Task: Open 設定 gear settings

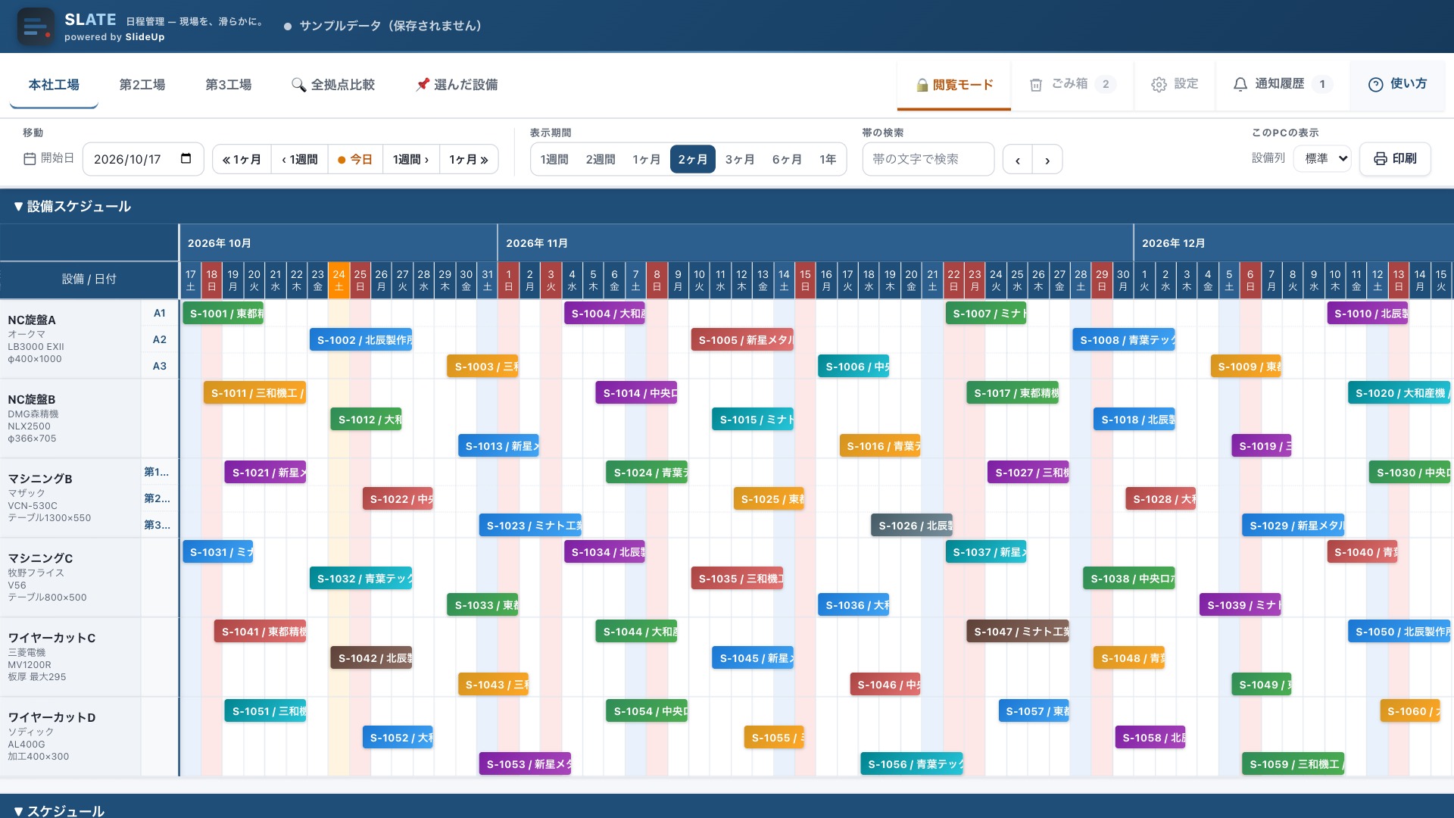Action: 1175,84
